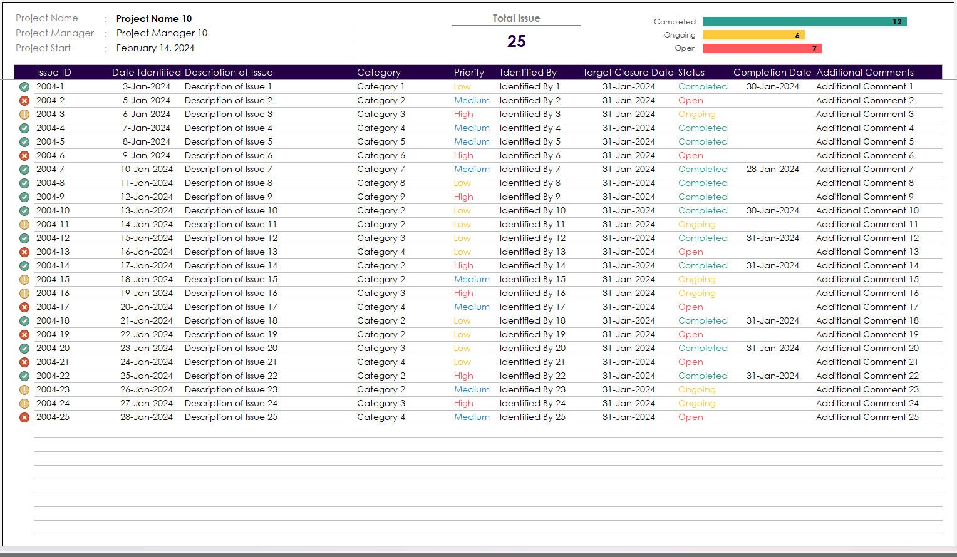Select the Open status cell for issue 2004-6

(691, 155)
